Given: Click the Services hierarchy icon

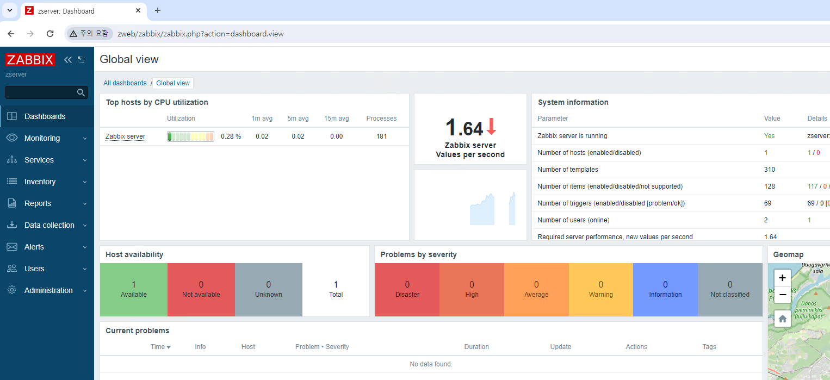Looking at the screenshot, I should coord(12,160).
